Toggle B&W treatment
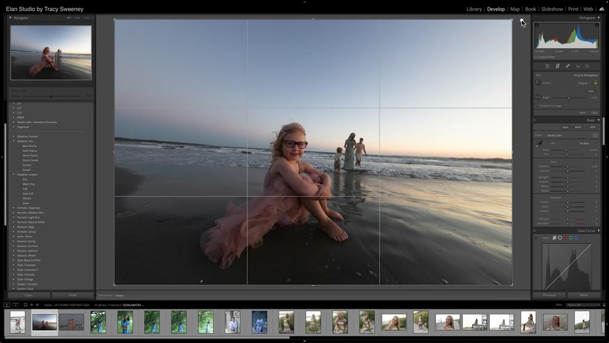The image size is (609, 343). coord(578,127)
